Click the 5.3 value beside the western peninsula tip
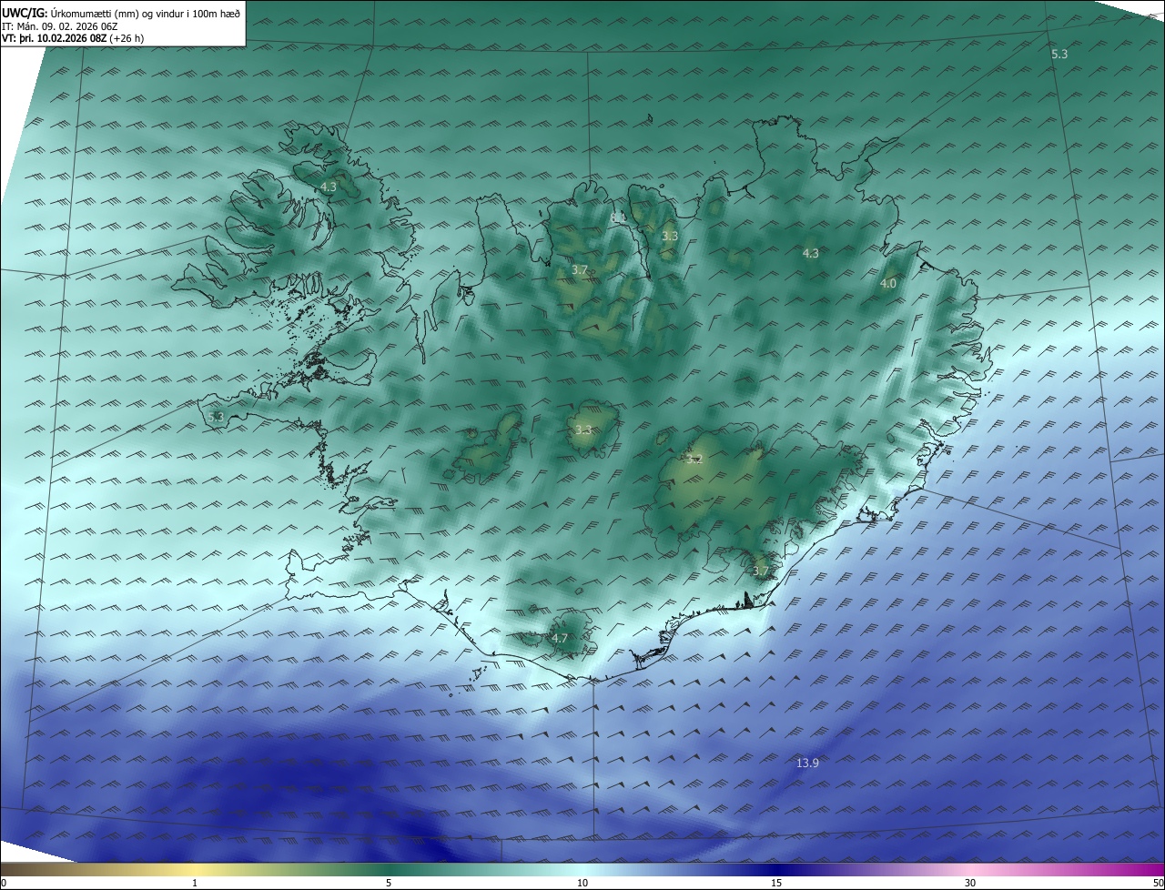Image resolution: width=1165 pixels, height=890 pixels. pos(216,417)
